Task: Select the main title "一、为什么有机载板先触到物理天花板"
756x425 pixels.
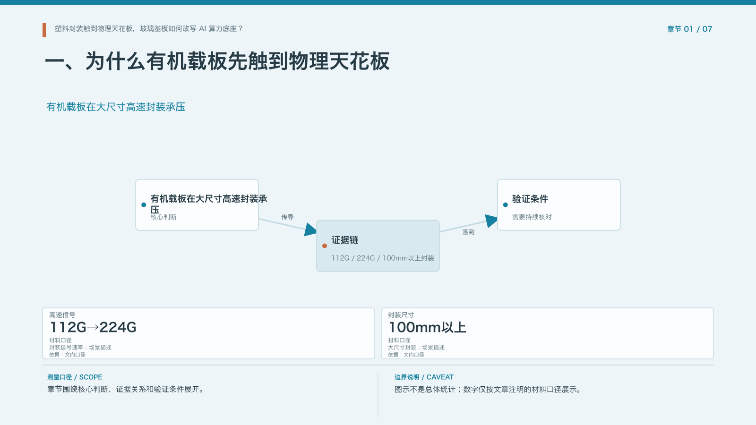Action: point(217,61)
